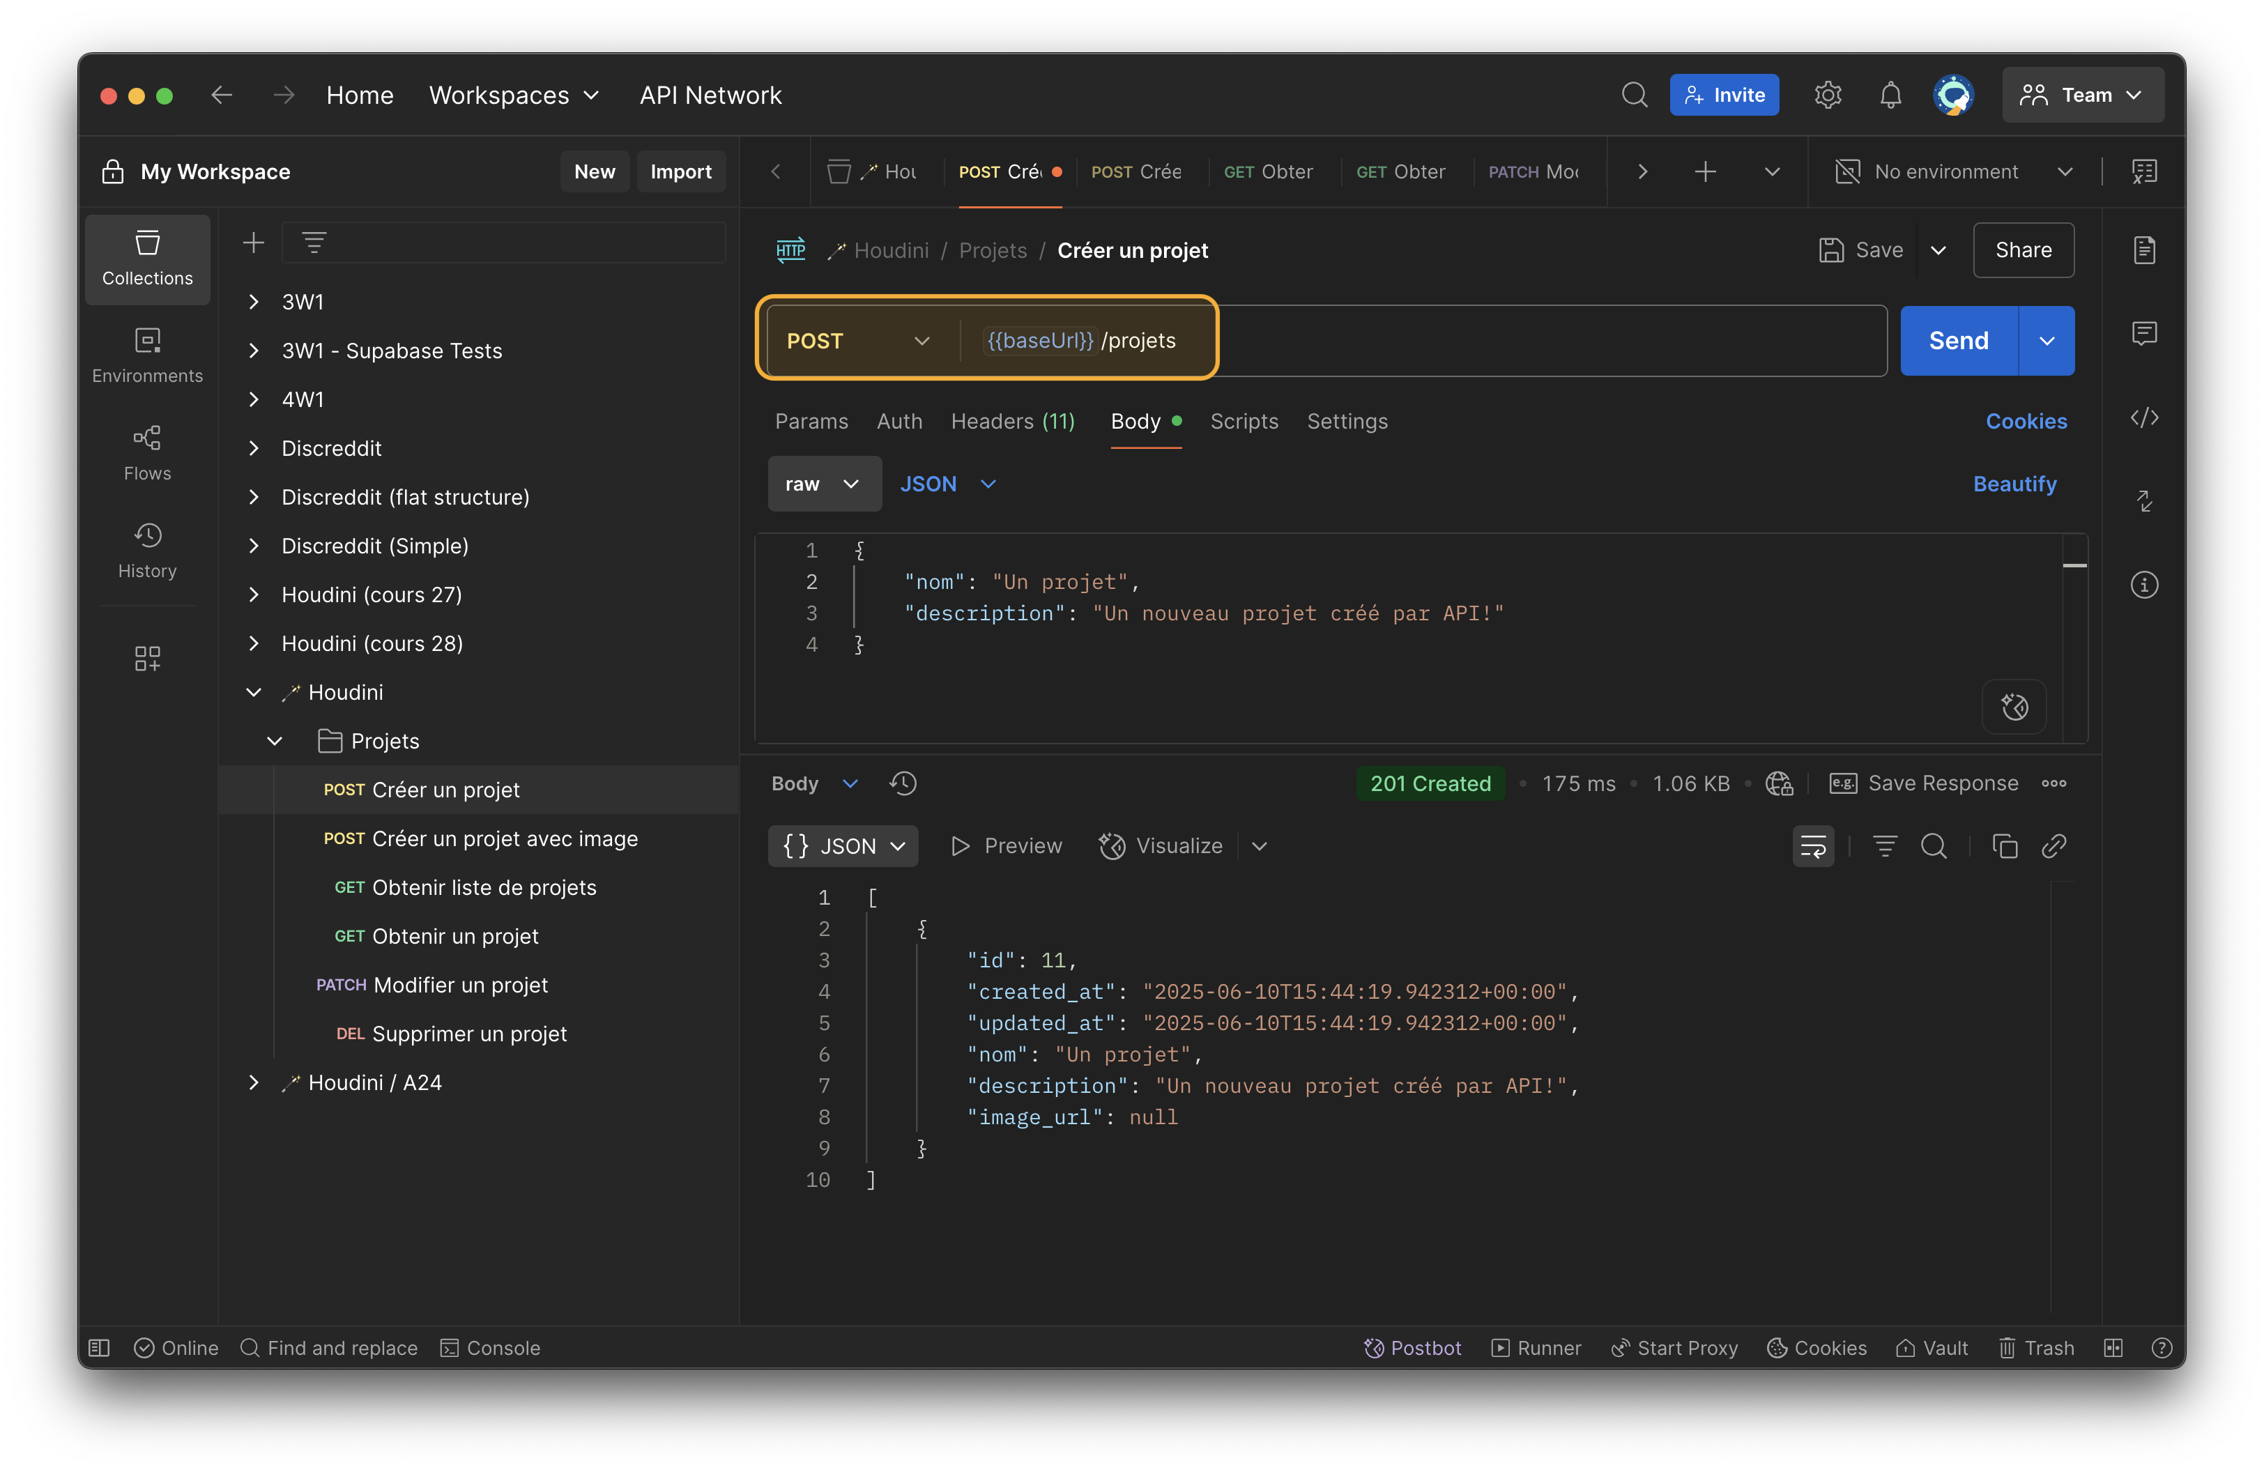Open the Team dropdown
Image resolution: width=2264 pixels, height=1472 pixels.
click(x=2082, y=95)
